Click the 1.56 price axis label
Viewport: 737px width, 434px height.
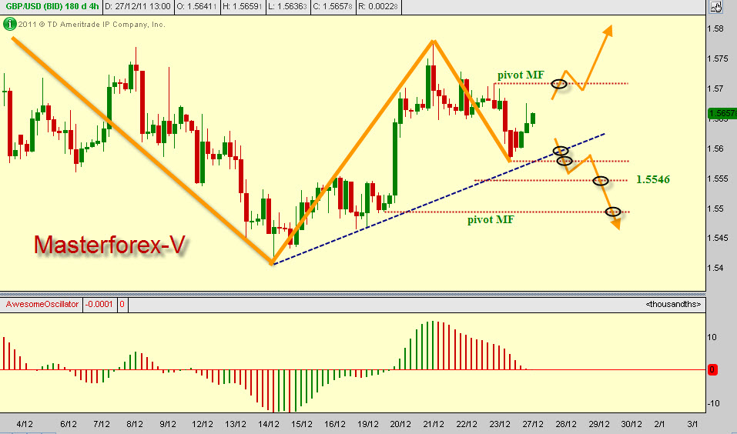click(x=715, y=149)
